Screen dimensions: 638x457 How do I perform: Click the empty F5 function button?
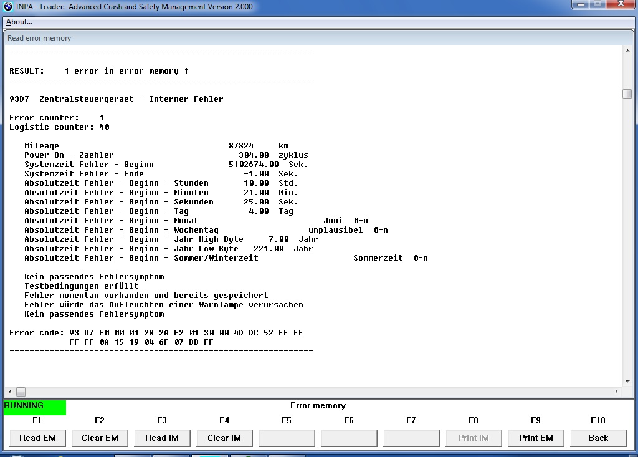(287, 438)
